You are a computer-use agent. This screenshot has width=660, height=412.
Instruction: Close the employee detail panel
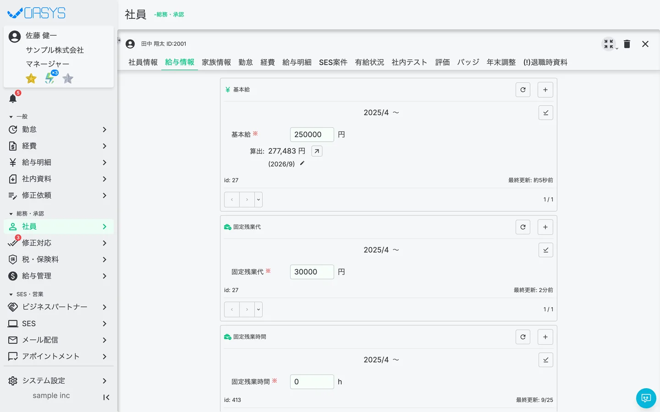coord(645,44)
